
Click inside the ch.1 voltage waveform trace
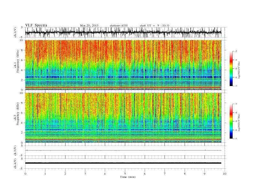click(123, 32)
